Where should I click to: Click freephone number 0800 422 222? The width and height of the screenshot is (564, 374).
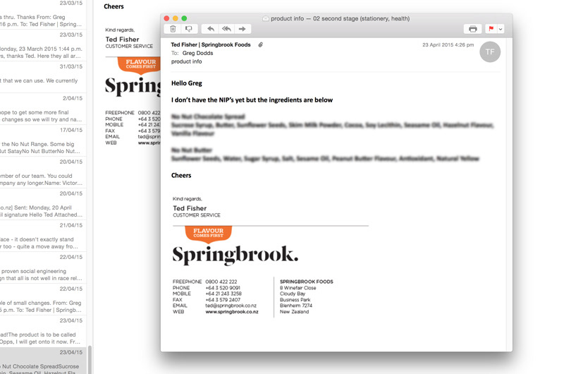[x=221, y=282]
